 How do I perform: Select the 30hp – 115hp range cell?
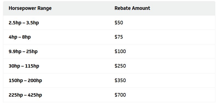pos(24,66)
